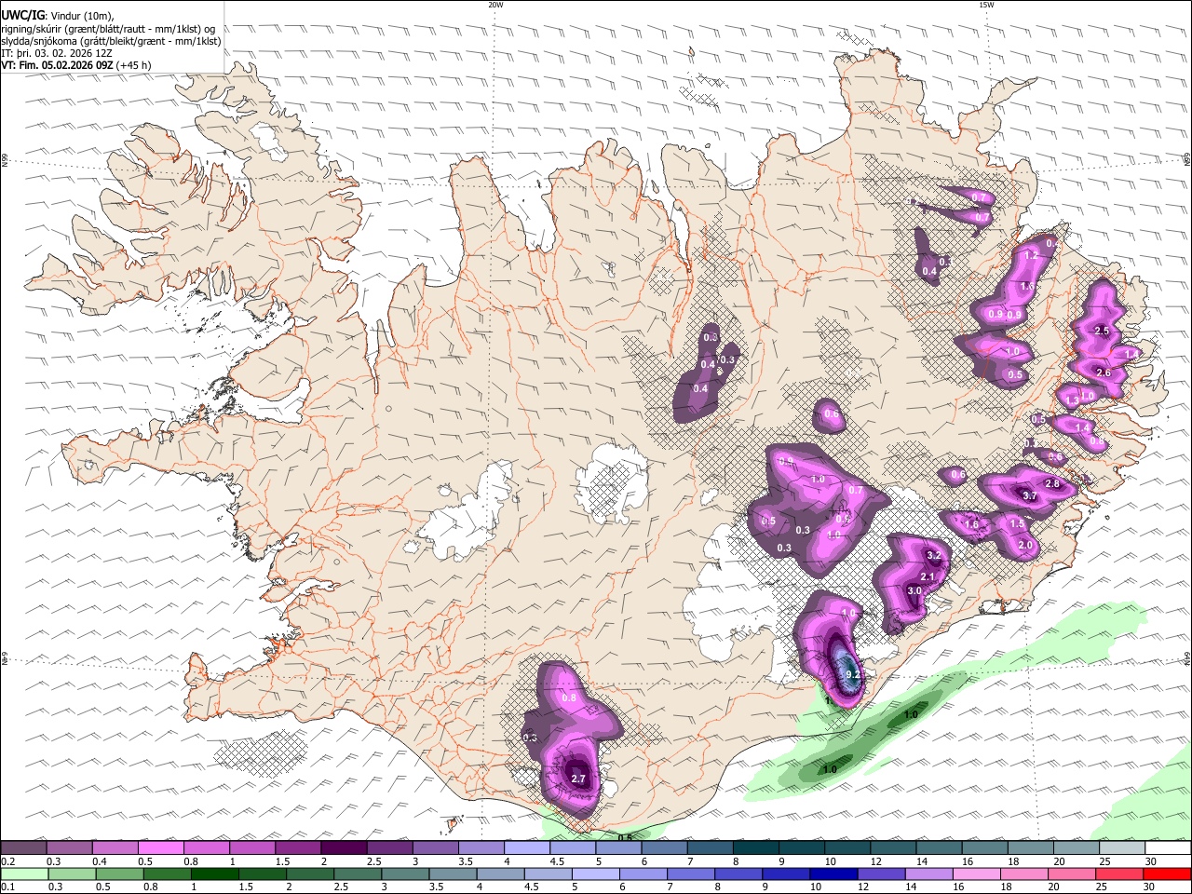The image size is (1192, 894).
Task: Click the 'slydda/snjókoma' legend description line
Action: click(x=111, y=41)
